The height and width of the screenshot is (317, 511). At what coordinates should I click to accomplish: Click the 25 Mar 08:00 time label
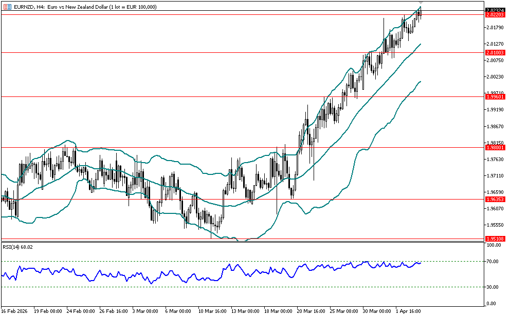pos(344,311)
